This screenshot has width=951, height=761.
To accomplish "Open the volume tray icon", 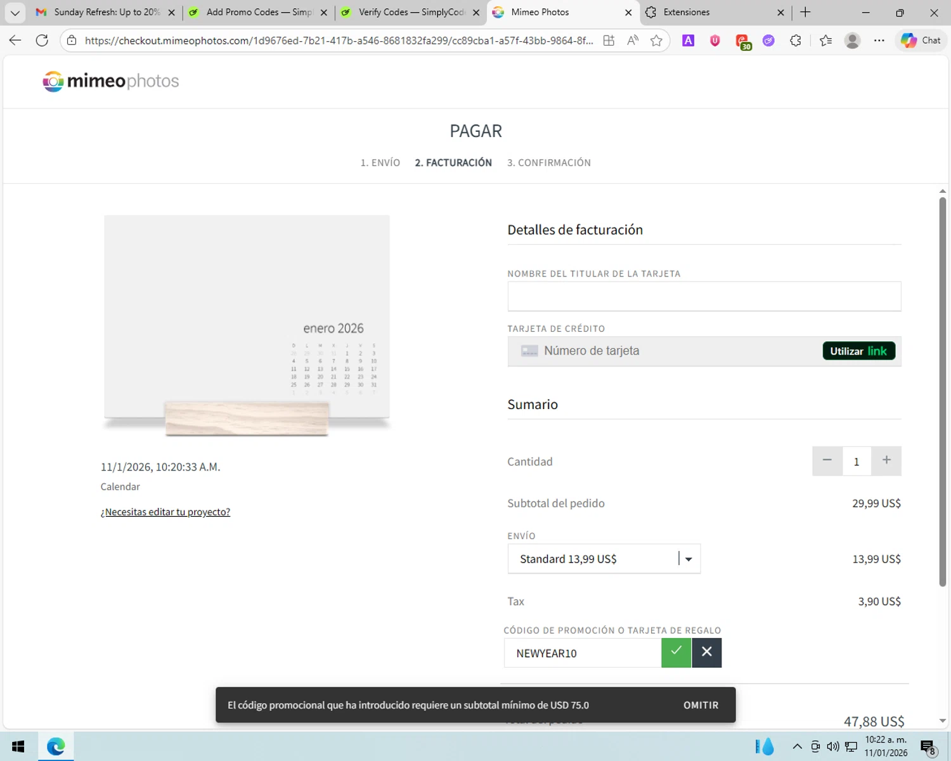I will pyautogui.click(x=832, y=746).
